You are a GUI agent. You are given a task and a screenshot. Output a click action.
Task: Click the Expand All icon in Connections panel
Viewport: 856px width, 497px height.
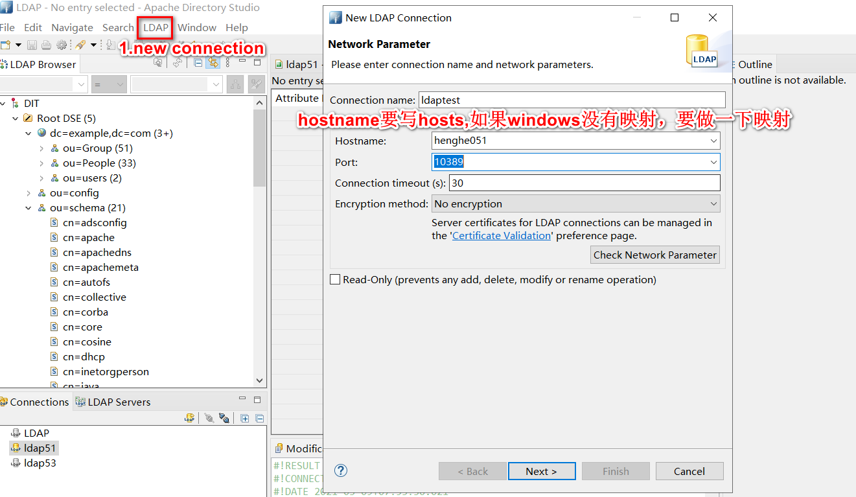[x=245, y=418]
